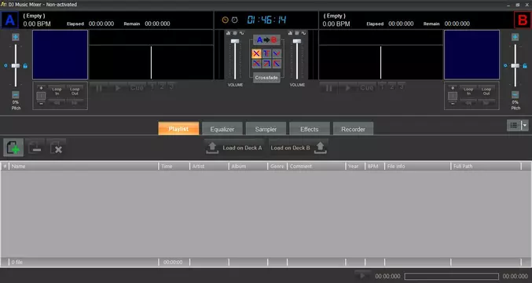Switch to the Equalizer tab
Viewport: 532px width, 283px height.
222,129
